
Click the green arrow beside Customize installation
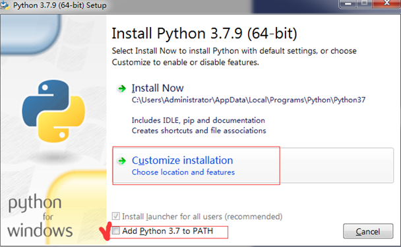122,160
